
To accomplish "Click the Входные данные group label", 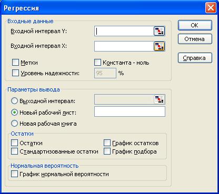I will [31, 21].
